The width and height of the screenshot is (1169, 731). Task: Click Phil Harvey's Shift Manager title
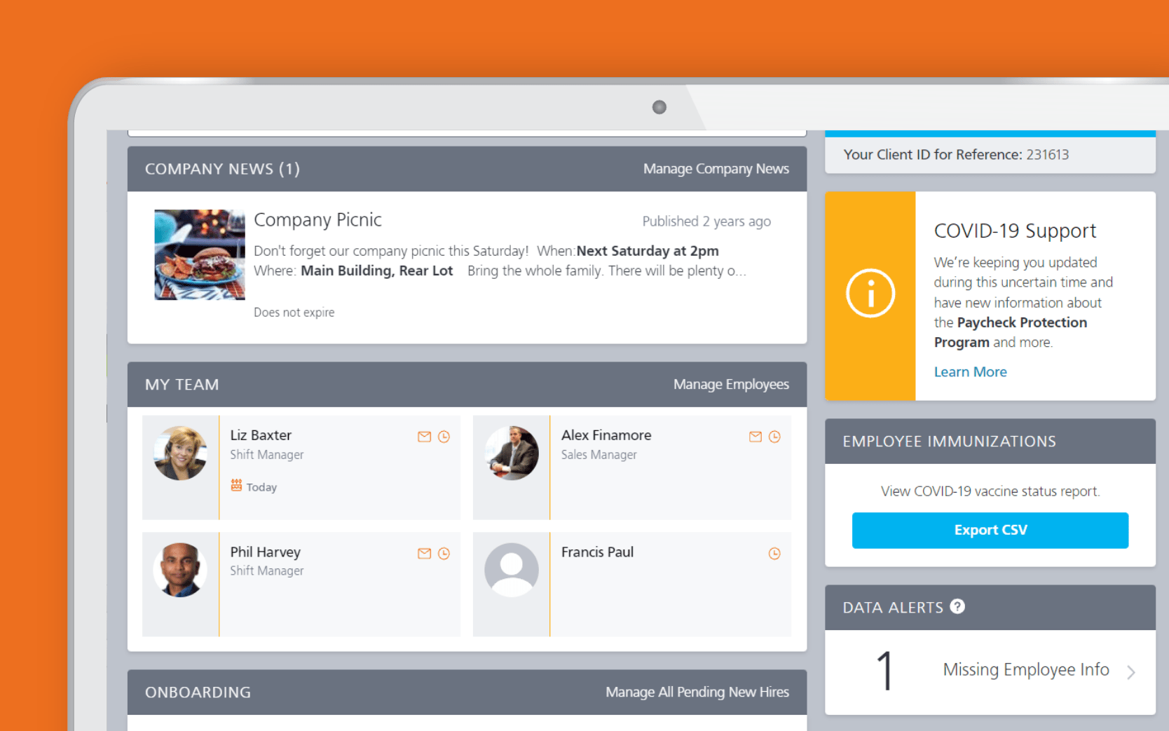(267, 571)
